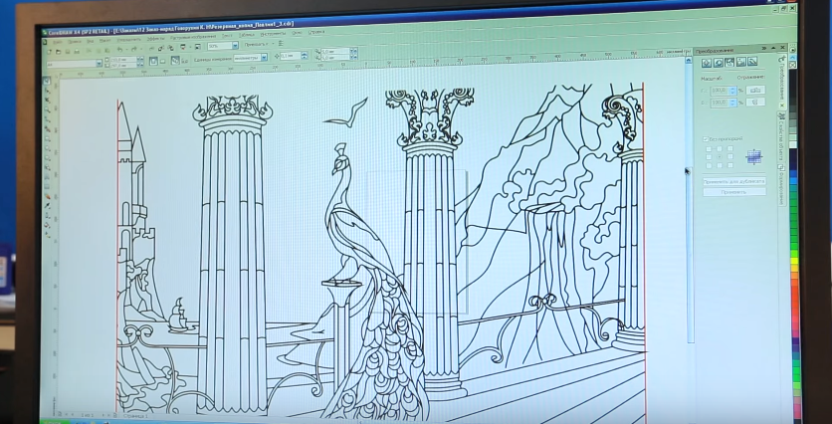Click the horizontal scale percentage field
Viewport: 832px width, 424px height.
coord(719,91)
